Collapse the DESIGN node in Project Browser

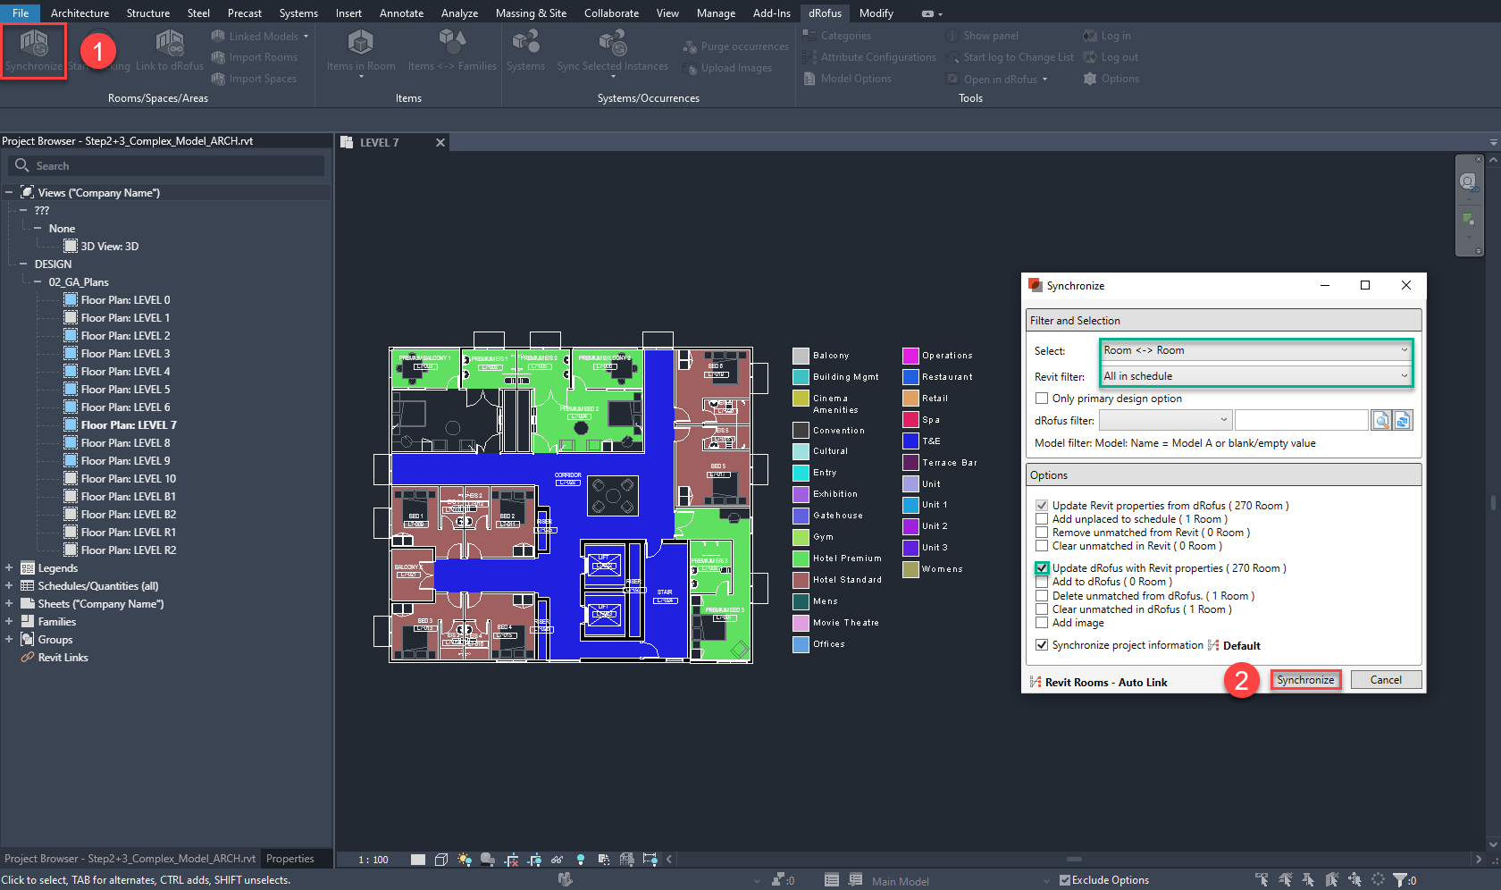point(25,264)
